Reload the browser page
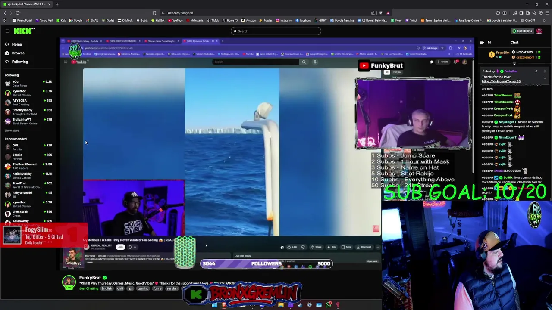The height and width of the screenshot is (310, 552). tap(17, 13)
